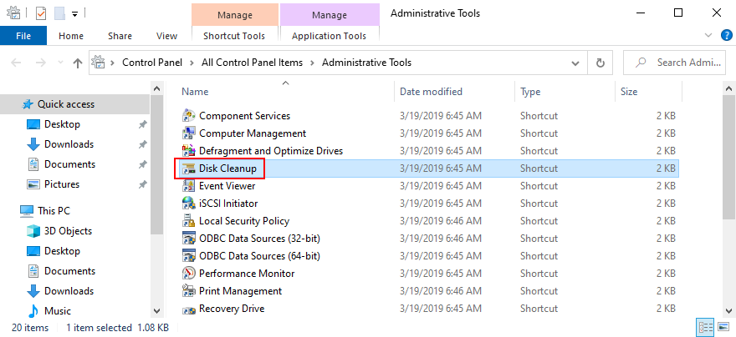The width and height of the screenshot is (736, 337).
Task: Select the Event Viewer icon
Action: click(189, 186)
